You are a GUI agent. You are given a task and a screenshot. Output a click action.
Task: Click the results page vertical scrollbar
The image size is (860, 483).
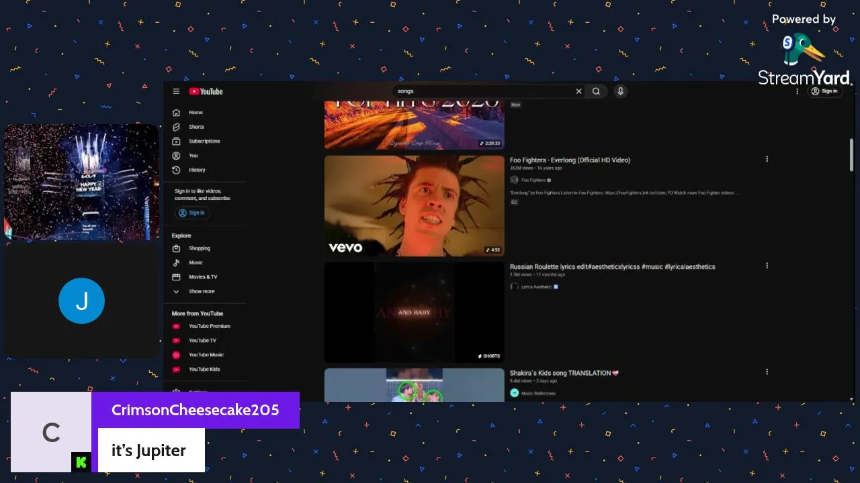tap(852, 155)
